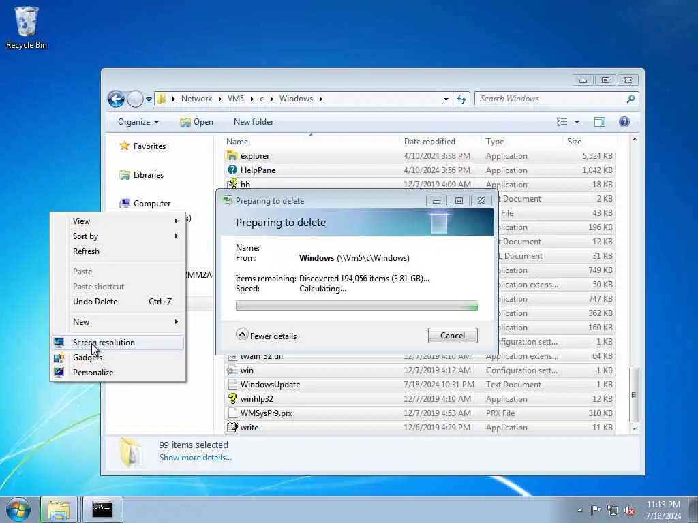This screenshot has width=698, height=523.
Task: Click Cancel in delete dialog
Action: pyautogui.click(x=453, y=335)
